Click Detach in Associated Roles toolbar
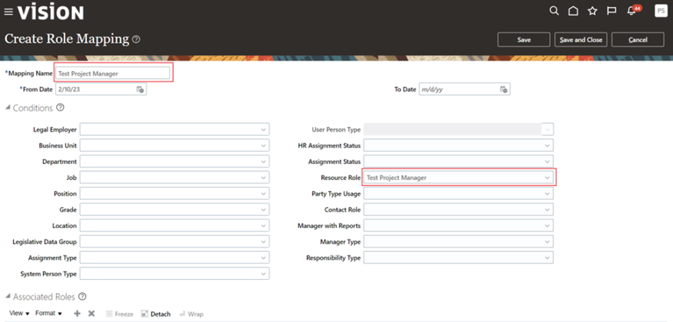673x322 pixels. pos(156,314)
